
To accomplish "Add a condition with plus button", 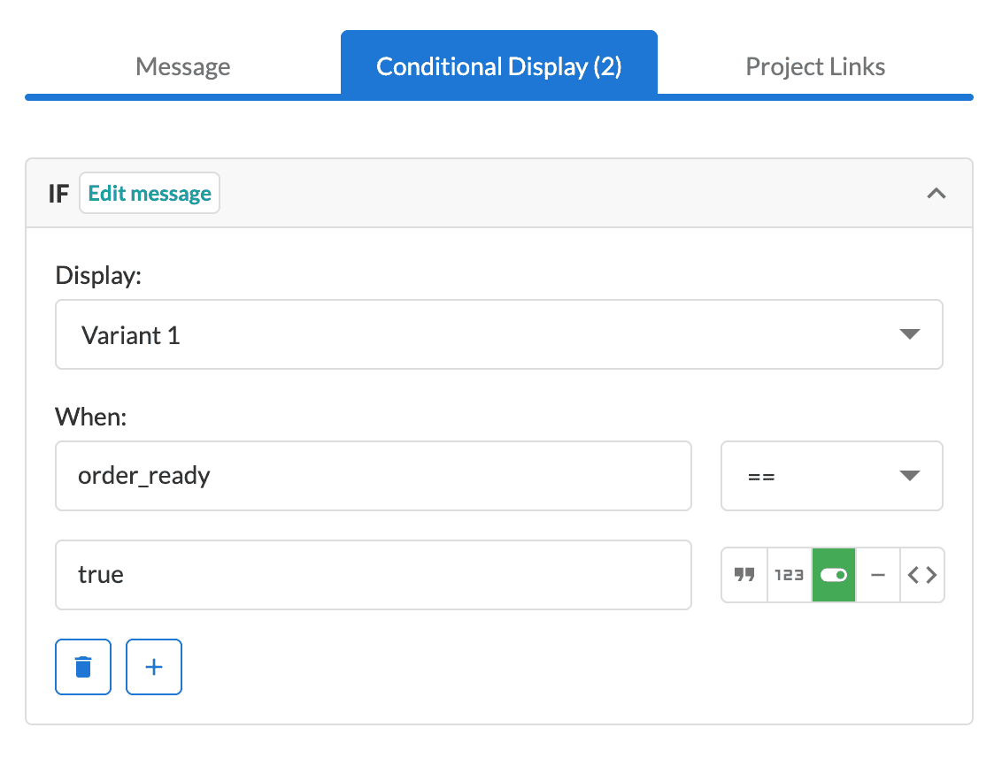I will [x=154, y=666].
